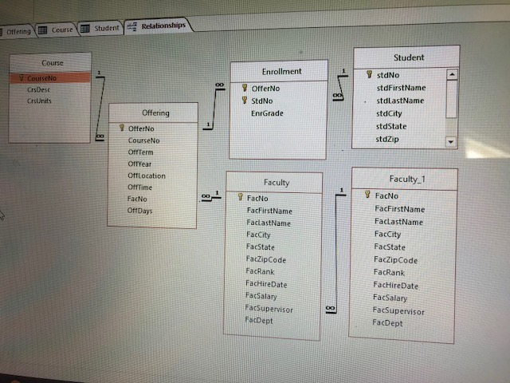
Task: Select the Enrollment table title bar
Action: tap(279, 71)
